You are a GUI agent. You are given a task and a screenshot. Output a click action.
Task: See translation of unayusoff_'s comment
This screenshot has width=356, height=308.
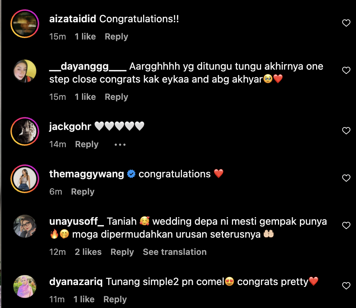coord(175,252)
